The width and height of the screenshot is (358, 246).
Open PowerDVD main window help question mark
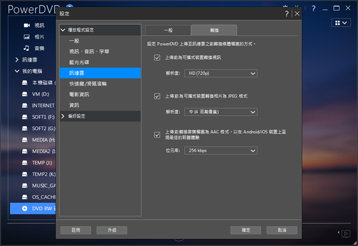point(314,8)
